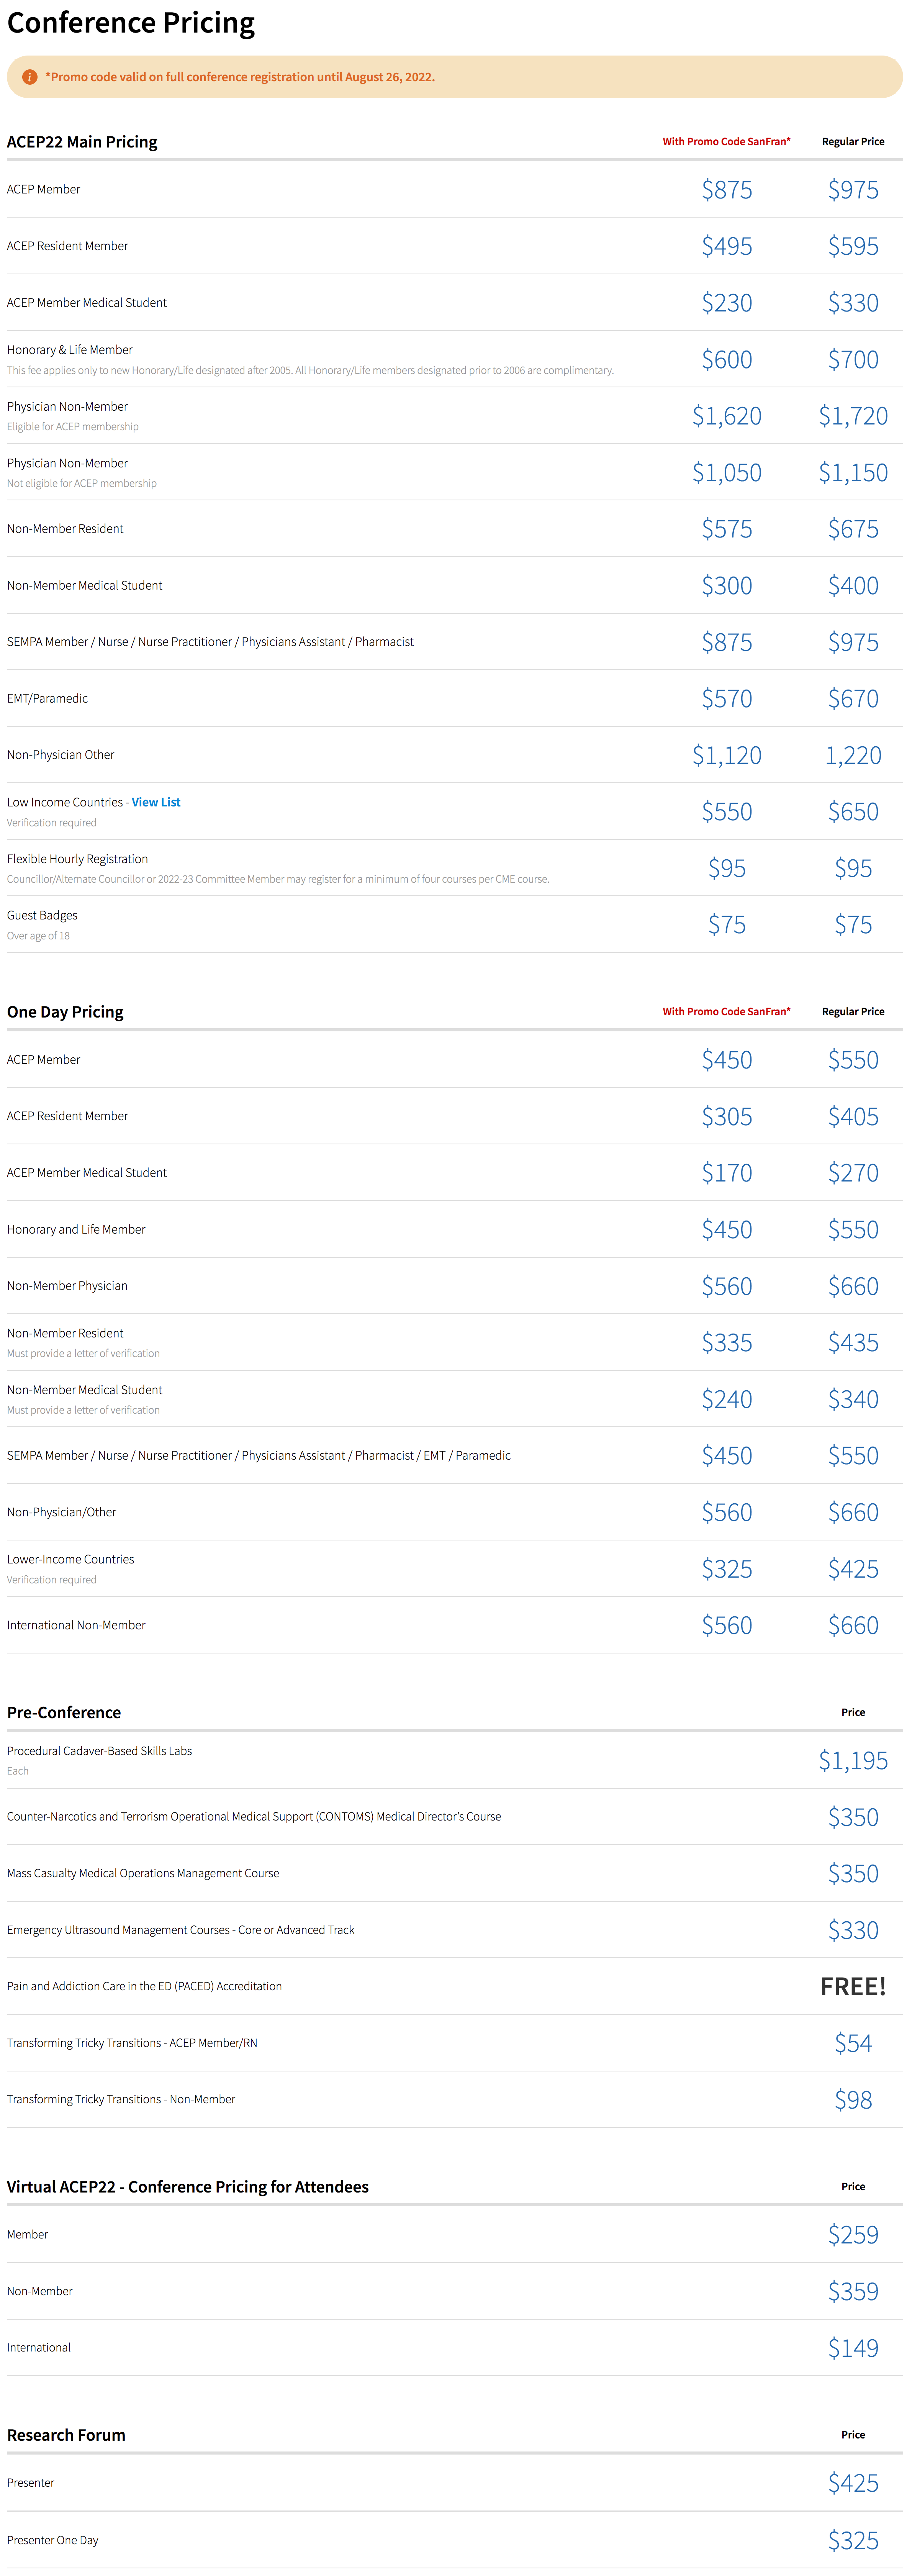The height and width of the screenshot is (2576, 907).
Task: Select the $149 Virtual International price
Action: [853, 2348]
